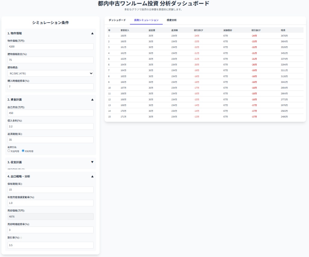Click the 3604万 remaining debt cell
The image size is (309, 257).
pyautogui.click(x=284, y=42)
